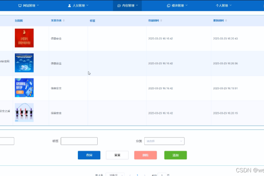Click the 网站管理 monitor icon

point(20,6)
